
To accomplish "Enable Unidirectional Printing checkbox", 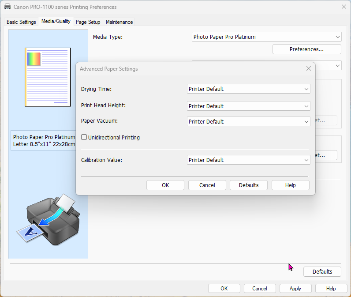I will (84, 138).
